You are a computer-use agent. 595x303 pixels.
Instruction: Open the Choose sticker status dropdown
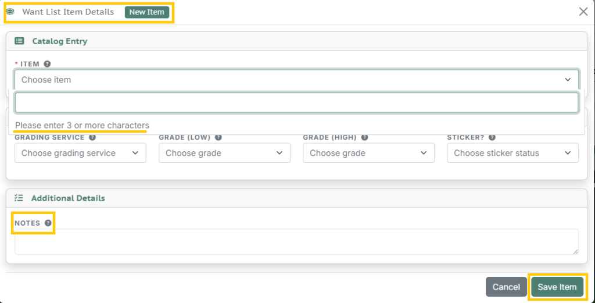click(512, 153)
